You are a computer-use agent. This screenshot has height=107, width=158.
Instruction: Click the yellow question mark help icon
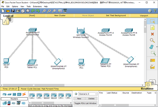[155, 11]
